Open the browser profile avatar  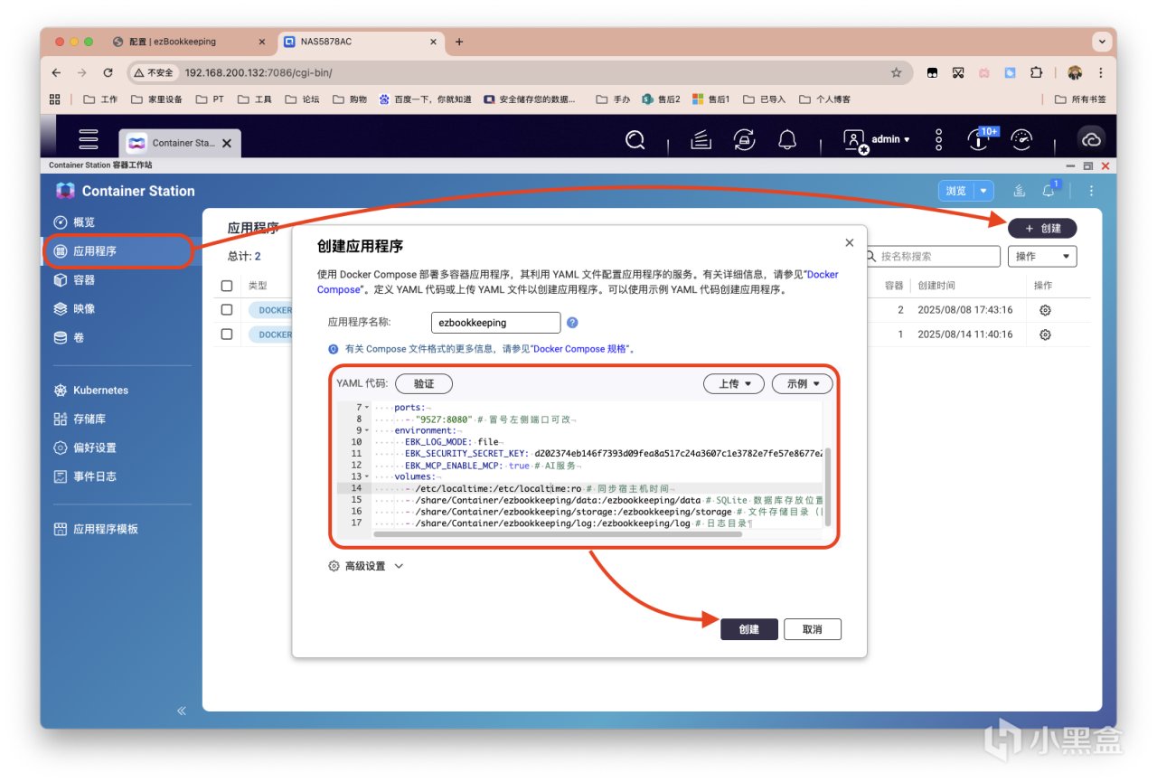pyautogui.click(x=1075, y=72)
